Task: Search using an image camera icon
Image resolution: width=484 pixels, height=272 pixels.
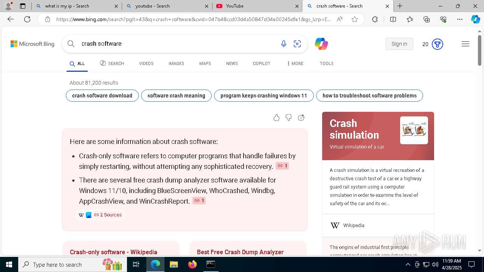Action: (x=297, y=44)
